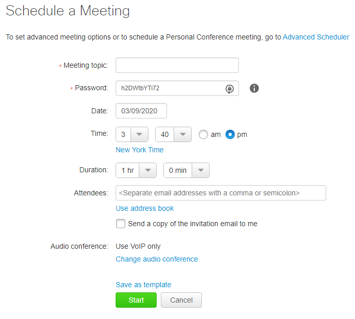Image resolution: width=355 pixels, height=319 pixels.
Task: Select the am radio button
Action: pos(203,134)
